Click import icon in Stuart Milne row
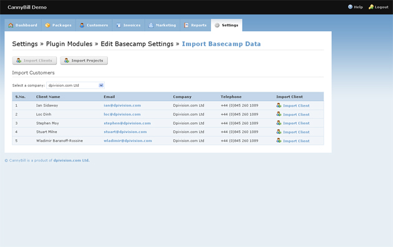The height and width of the screenshot is (247, 393). pos(279,132)
